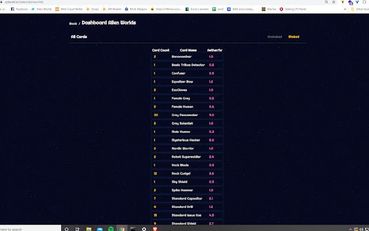Click the blue Y extension icon
This screenshot has height=231, width=369.
(x=357, y=2)
